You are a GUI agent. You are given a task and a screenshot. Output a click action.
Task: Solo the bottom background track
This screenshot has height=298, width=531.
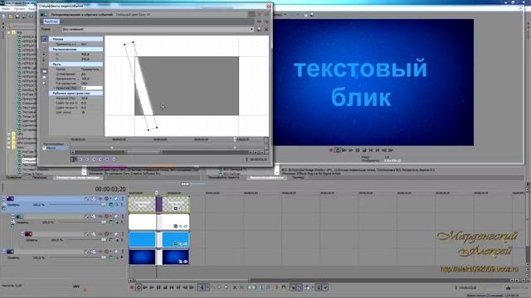pyautogui.click(x=122, y=252)
